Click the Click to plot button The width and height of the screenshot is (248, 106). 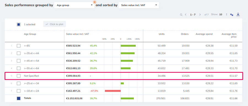coord(55,24)
